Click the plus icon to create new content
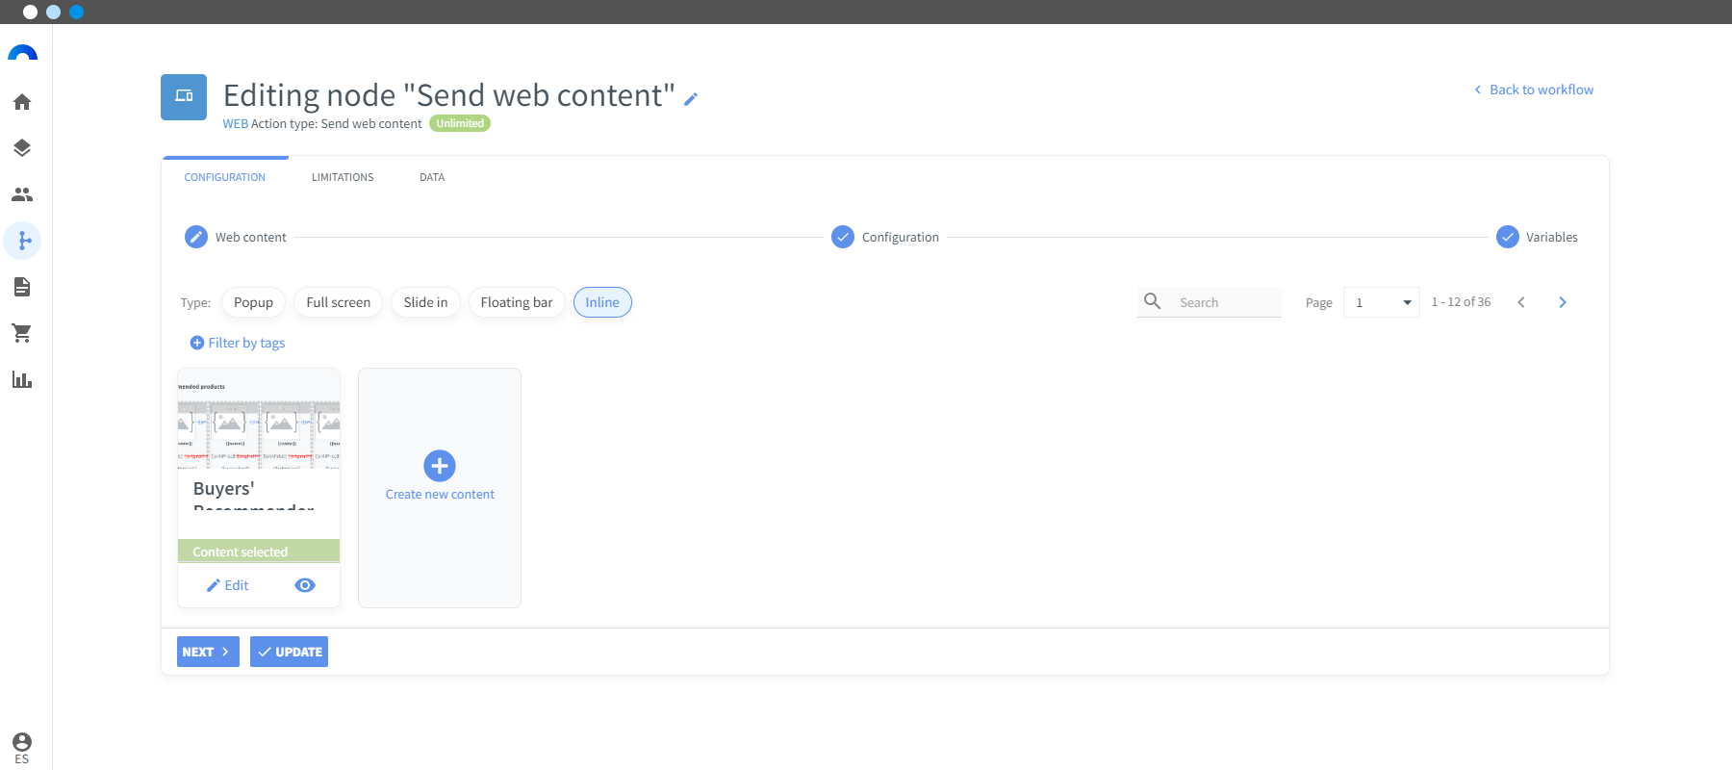The width and height of the screenshot is (1732, 770). coord(440,466)
